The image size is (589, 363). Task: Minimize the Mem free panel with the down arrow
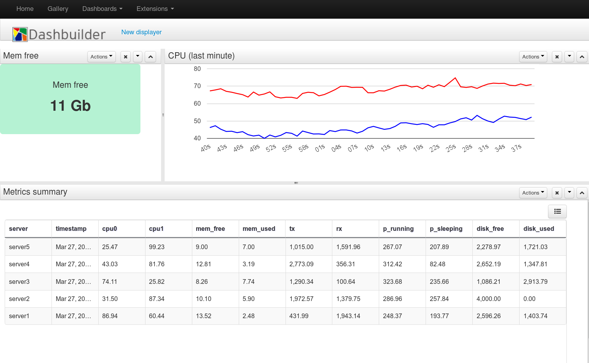(x=137, y=57)
